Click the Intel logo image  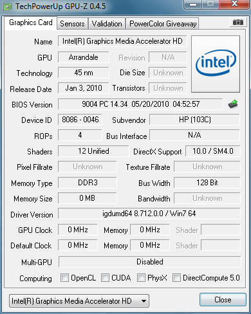pyautogui.click(x=216, y=64)
